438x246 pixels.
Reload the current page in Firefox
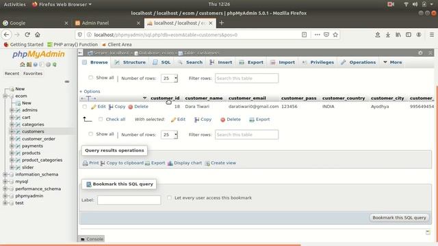(x=27, y=35)
